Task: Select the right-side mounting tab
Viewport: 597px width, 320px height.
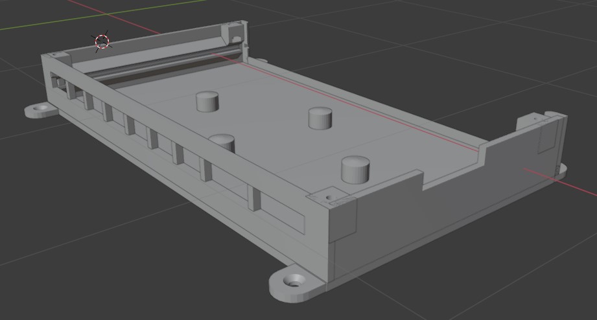Action: point(560,172)
